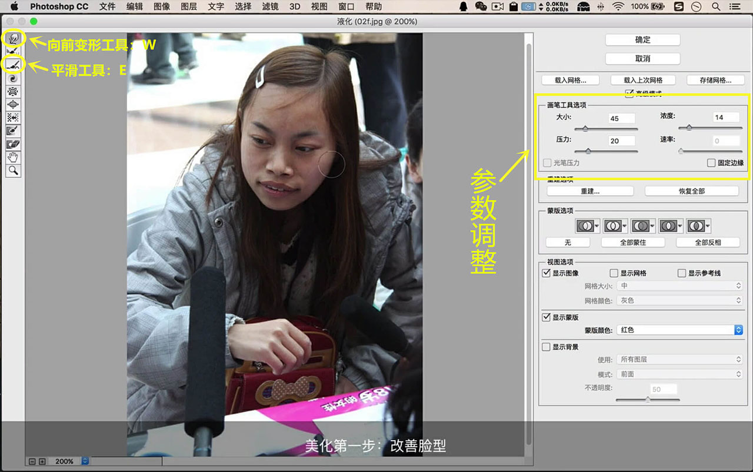The height and width of the screenshot is (472, 753).
Task: Click the battery status icon
Action: (x=658, y=6)
